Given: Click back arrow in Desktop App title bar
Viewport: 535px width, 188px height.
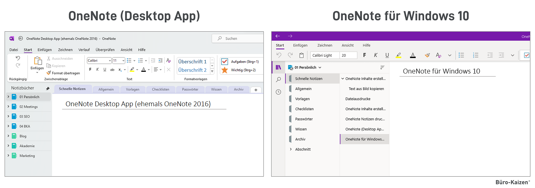Looking at the screenshot, I should pyautogui.click(x=21, y=38).
